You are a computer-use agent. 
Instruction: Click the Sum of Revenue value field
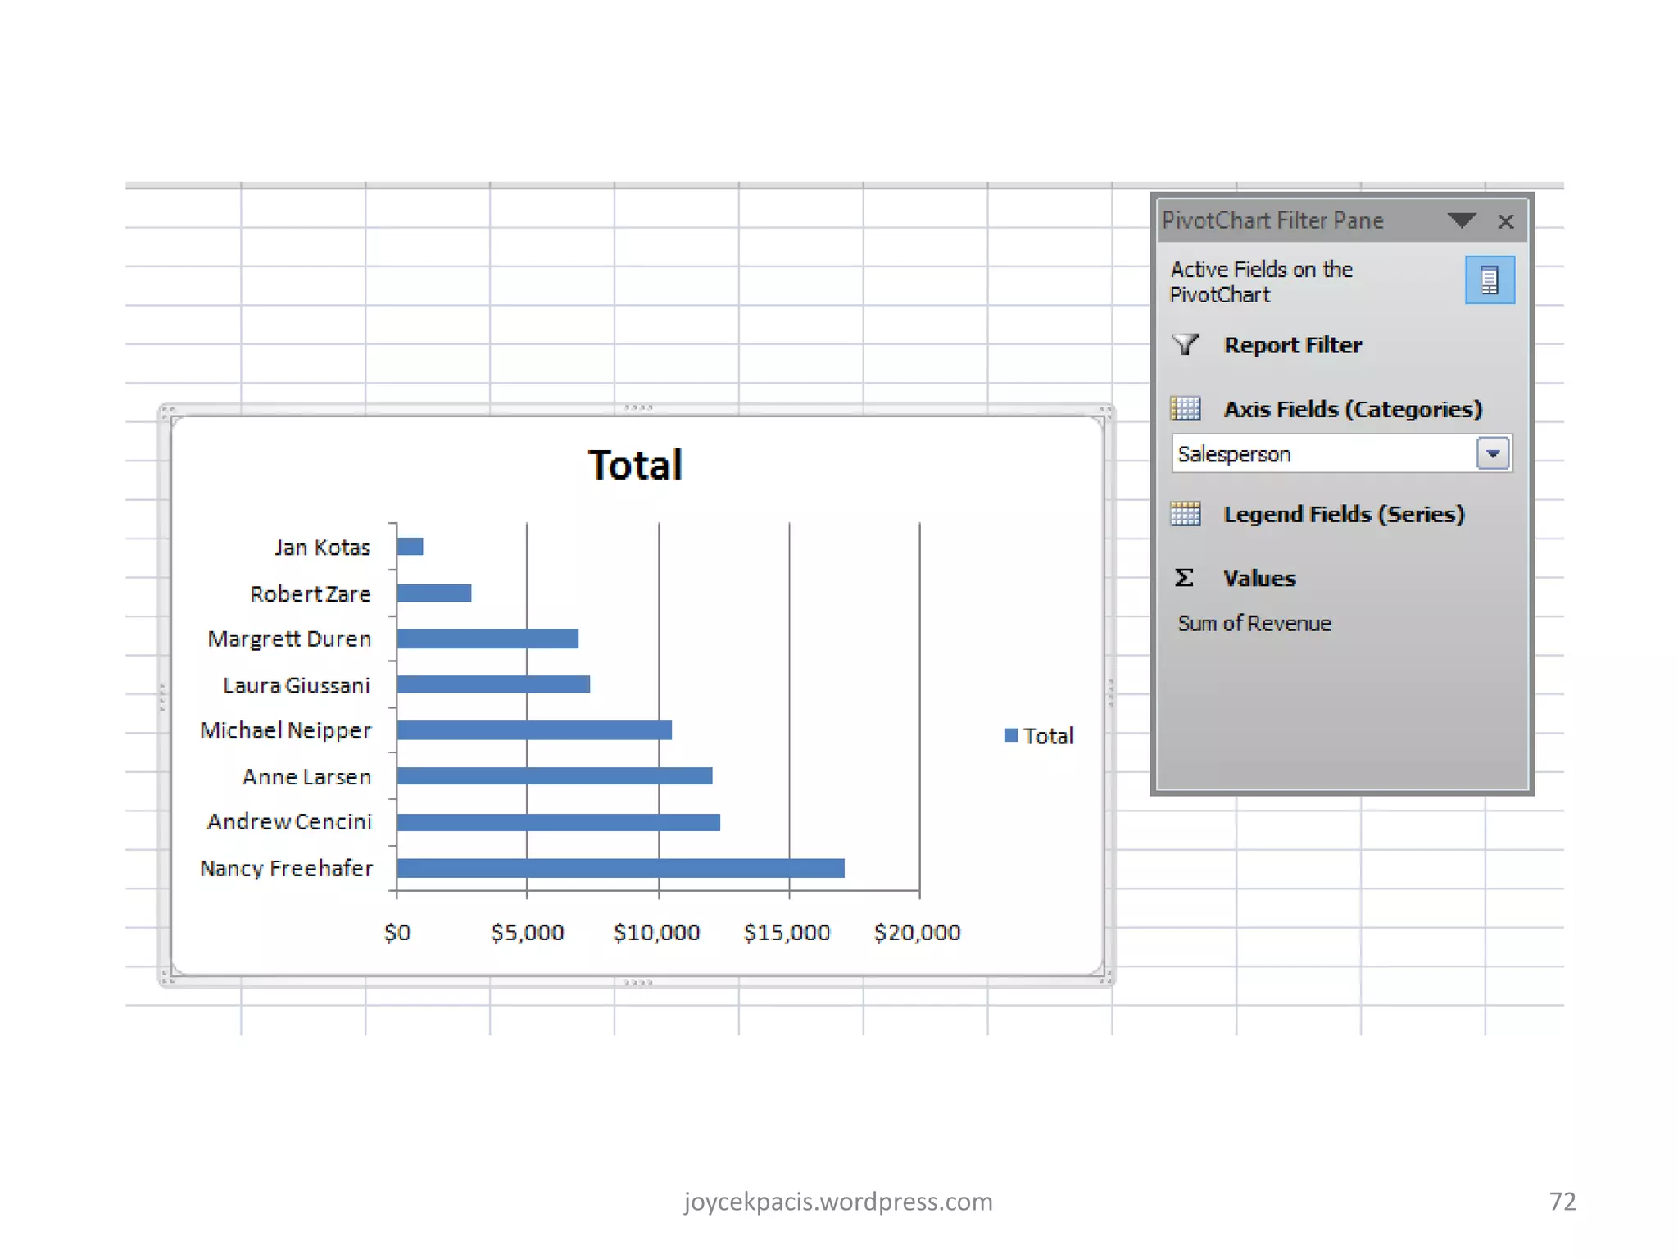click(1254, 624)
